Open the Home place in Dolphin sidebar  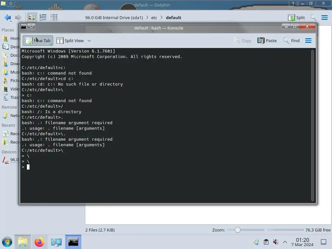pos(11,38)
